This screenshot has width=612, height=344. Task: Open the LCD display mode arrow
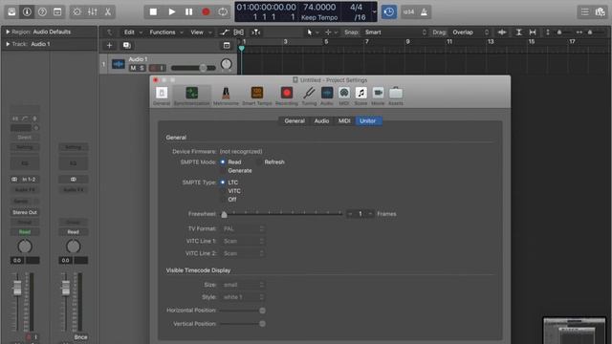pos(374,11)
